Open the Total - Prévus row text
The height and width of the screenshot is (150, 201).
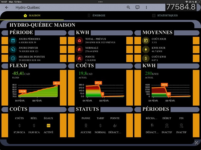pos(100,40)
